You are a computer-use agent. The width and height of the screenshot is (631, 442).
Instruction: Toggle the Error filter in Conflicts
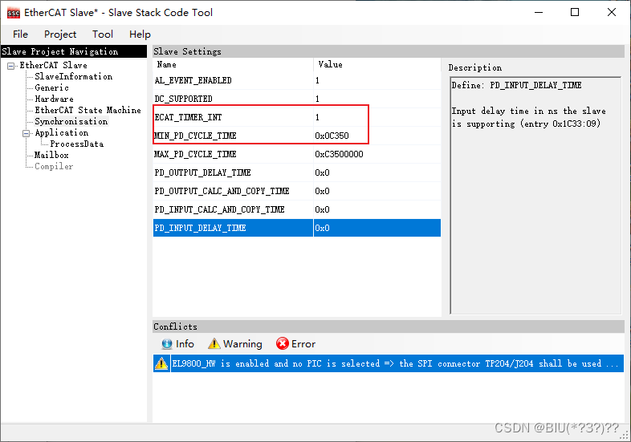(x=295, y=344)
